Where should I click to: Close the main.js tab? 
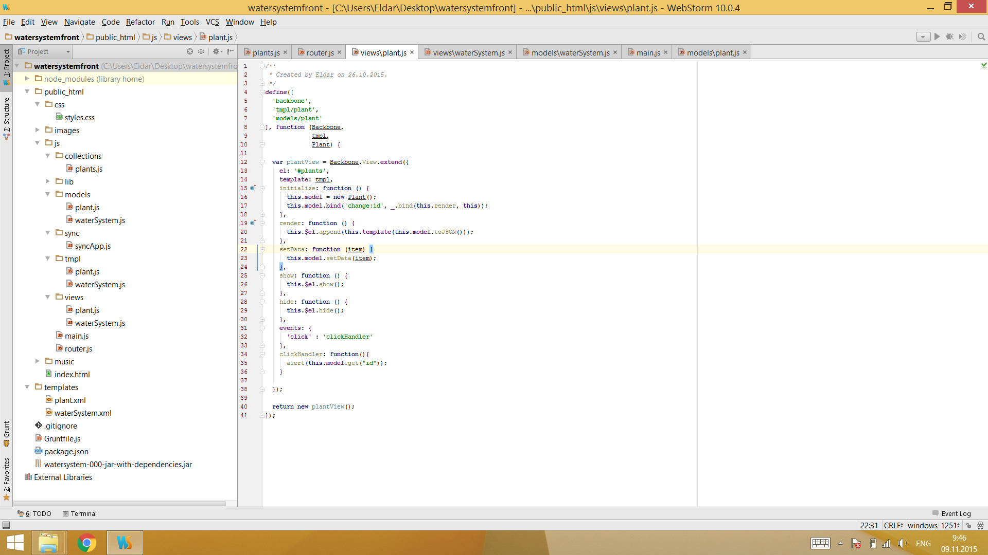[665, 52]
